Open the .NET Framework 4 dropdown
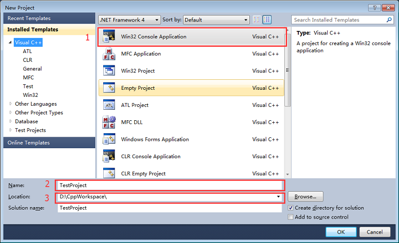 coord(129,20)
